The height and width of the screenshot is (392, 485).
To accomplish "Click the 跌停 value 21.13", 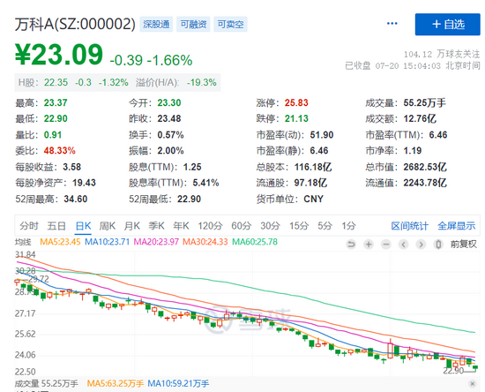I will 296,118.
